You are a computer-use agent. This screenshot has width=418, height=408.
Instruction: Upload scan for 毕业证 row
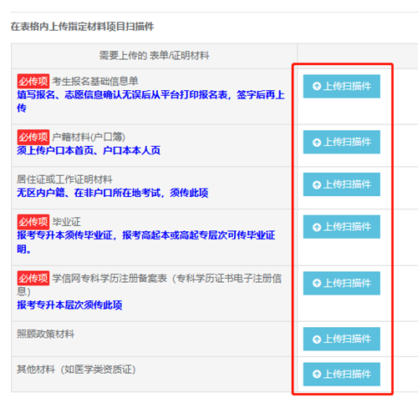point(342,227)
